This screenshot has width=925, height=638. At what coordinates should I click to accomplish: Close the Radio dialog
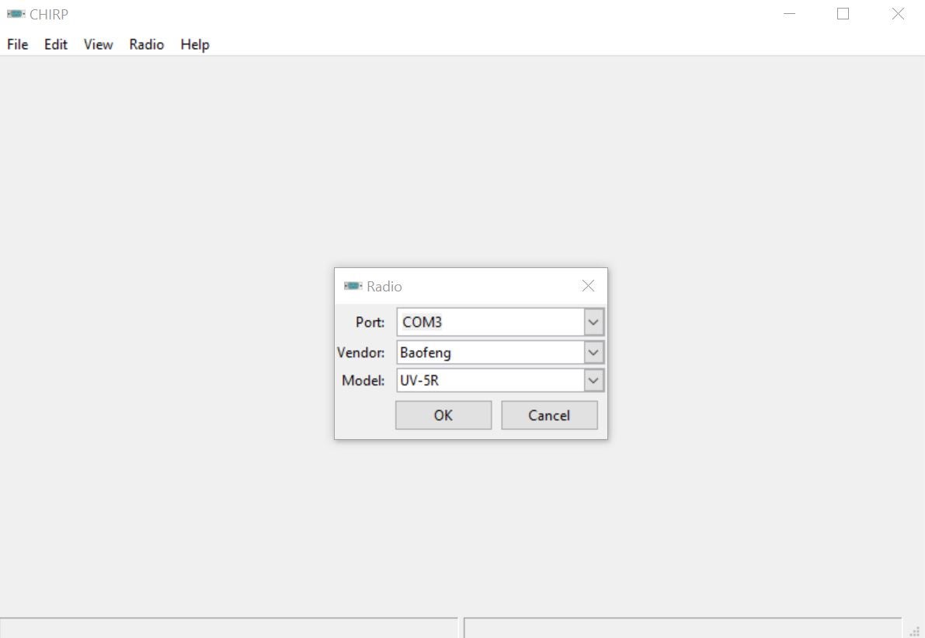pyautogui.click(x=588, y=286)
